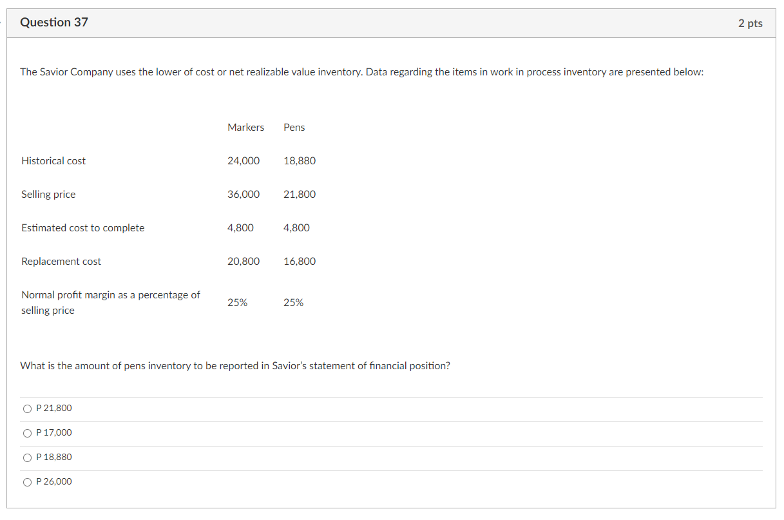Viewport: 784px width, 520px height.
Task: Click the Markers column header
Action: pyautogui.click(x=245, y=127)
